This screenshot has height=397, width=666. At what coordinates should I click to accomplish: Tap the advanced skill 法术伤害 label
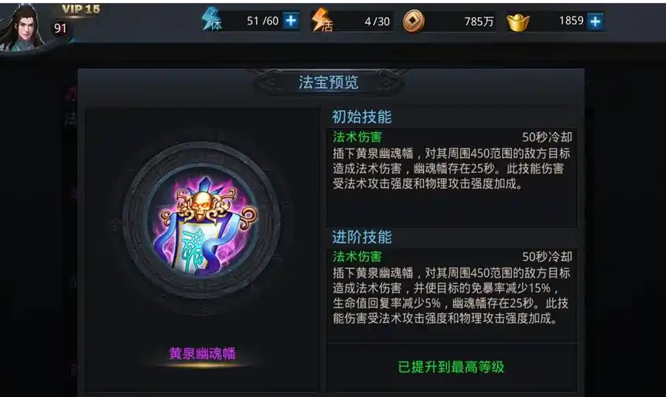click(358, 256)
